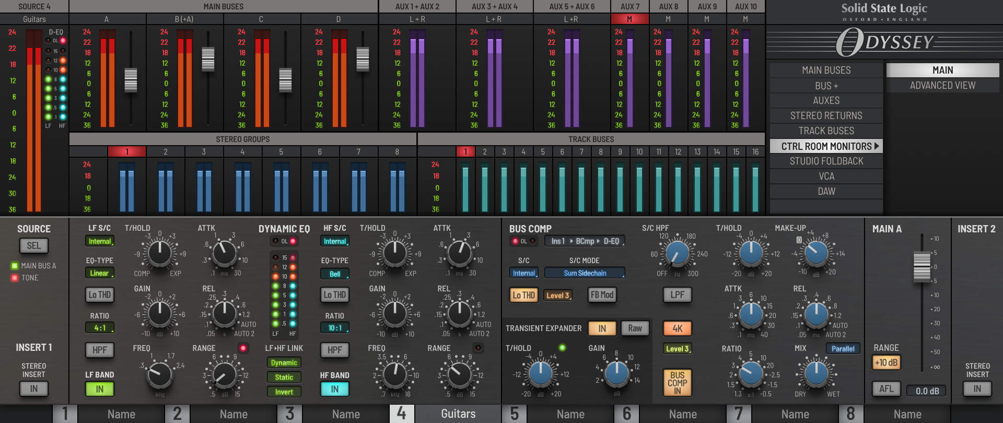1003x423 pixels.
Task: Open the LF EQ-TYPE Linear selector
Action: [100, 273]
